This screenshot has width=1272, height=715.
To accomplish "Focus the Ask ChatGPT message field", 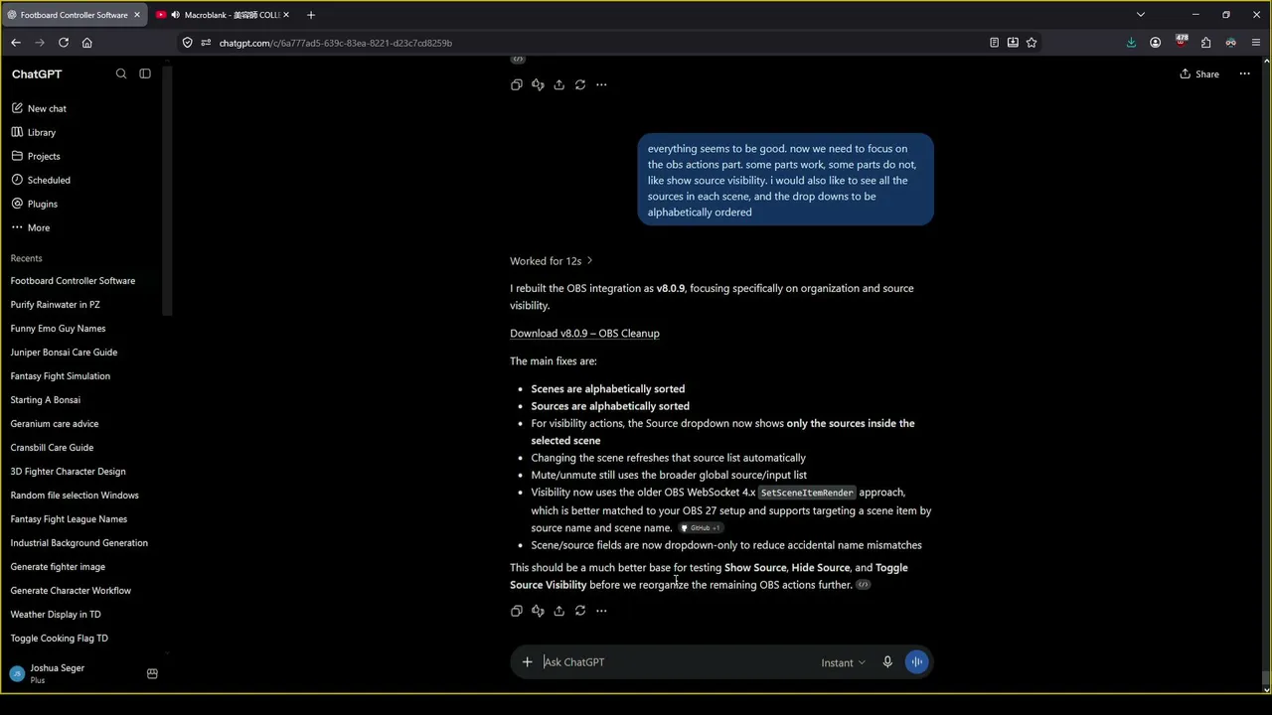I will pos(676,662).
